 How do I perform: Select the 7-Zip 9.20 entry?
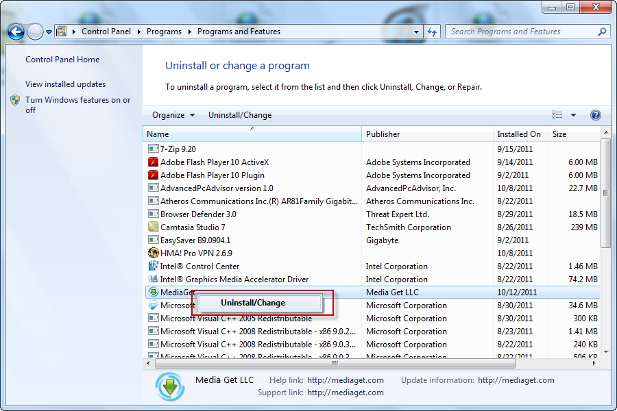[x=178, y=149]
